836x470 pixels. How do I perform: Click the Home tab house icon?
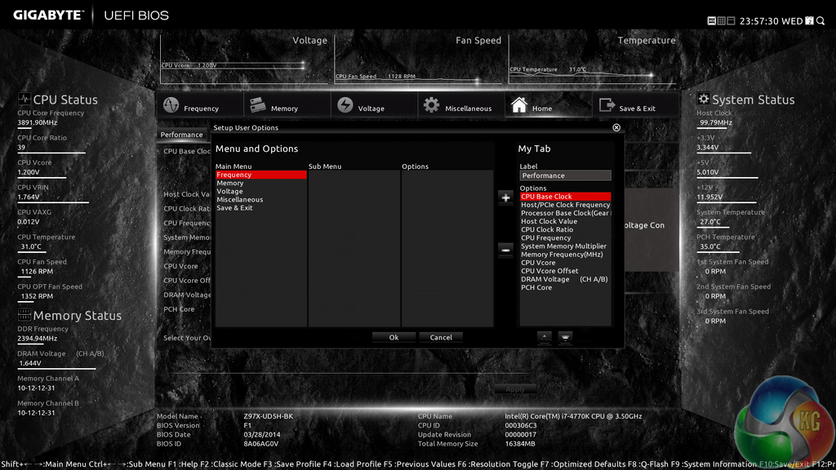click(x=518, y=105)
